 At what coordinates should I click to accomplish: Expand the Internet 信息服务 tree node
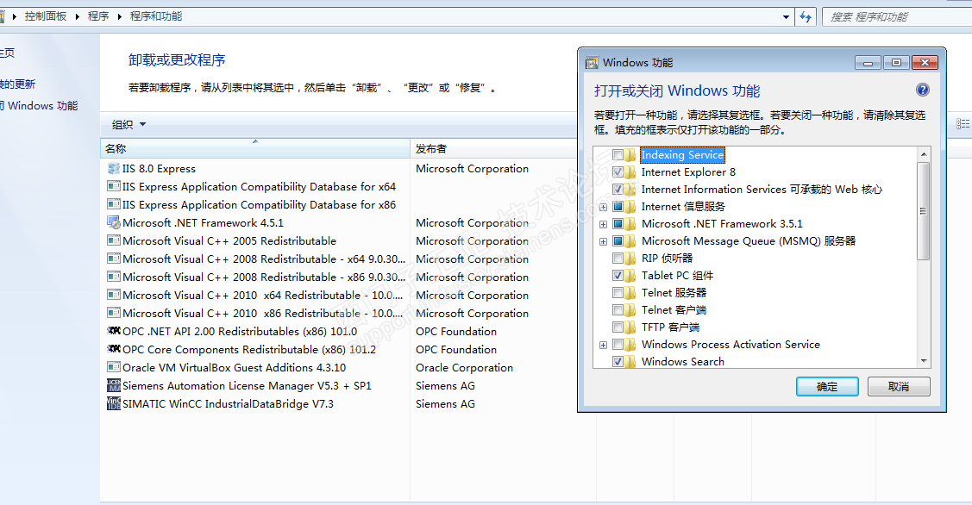click(603, 207)
